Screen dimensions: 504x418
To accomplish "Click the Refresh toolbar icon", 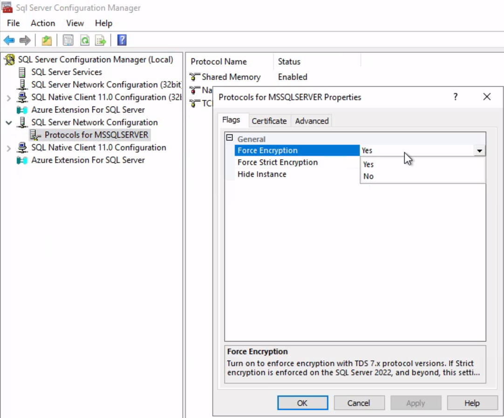I will click(84, 40).
